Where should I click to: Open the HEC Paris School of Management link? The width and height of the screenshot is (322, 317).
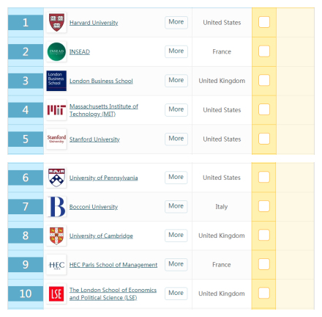(x=113, y=265)
